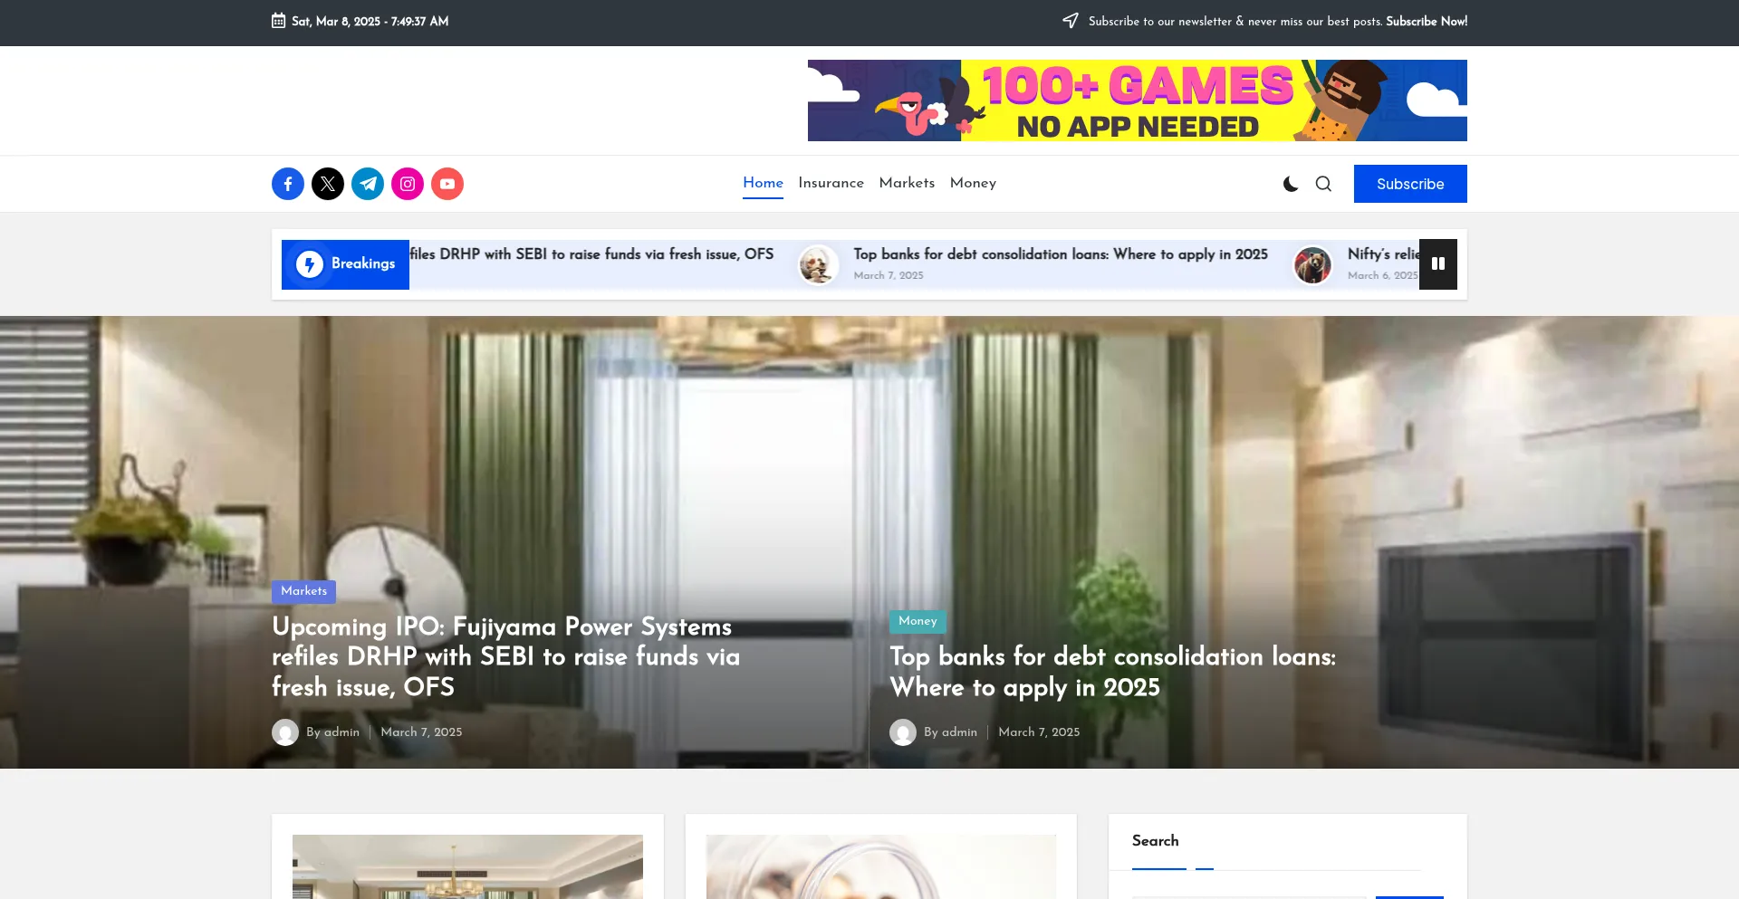Open debt consolidation loans ticker thumbnail
The image size is (1739, 899).
coord(818,264)
